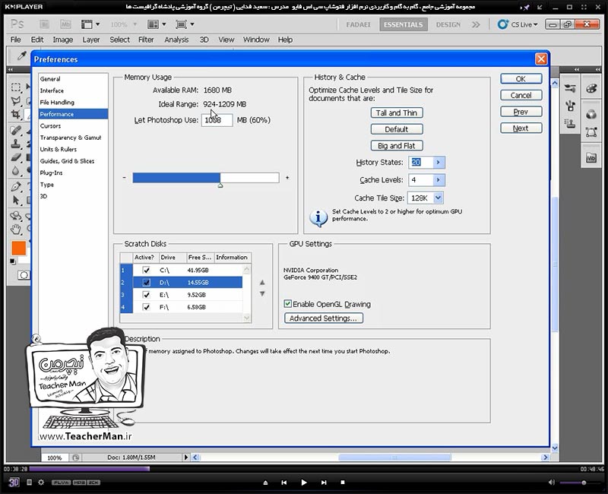Select the Crop tool
Viewport: 608px width, 494px height.
coord(16,115)
